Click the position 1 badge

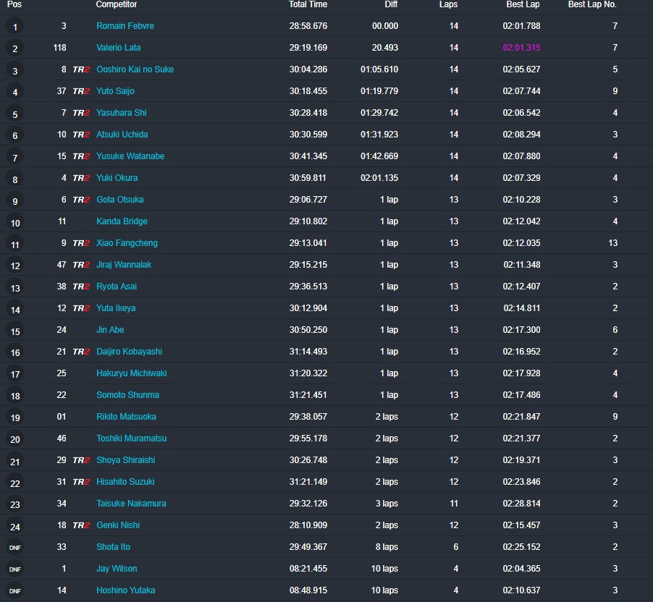click(x=14, y=27)
